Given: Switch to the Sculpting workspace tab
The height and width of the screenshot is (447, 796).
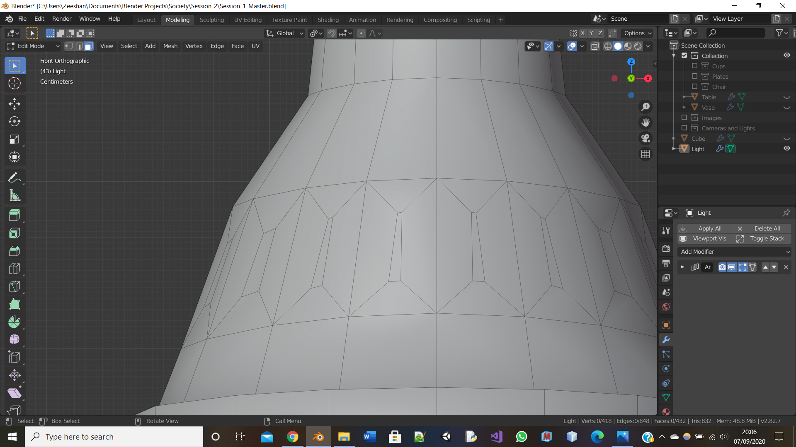Looking at the screenshot, I should point(212,19).
